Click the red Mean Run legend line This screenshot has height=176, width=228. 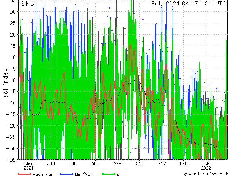click(x=24, y=174)
